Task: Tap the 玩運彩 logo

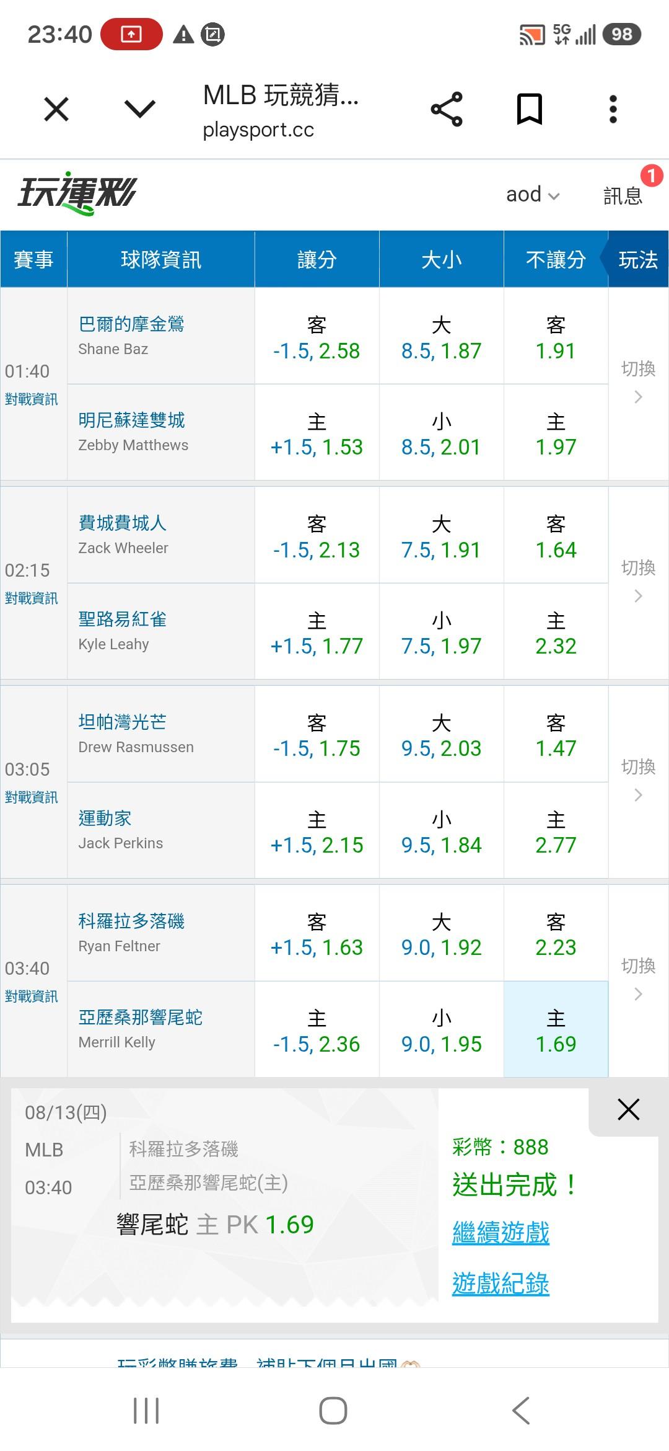Action: point(76,193)
